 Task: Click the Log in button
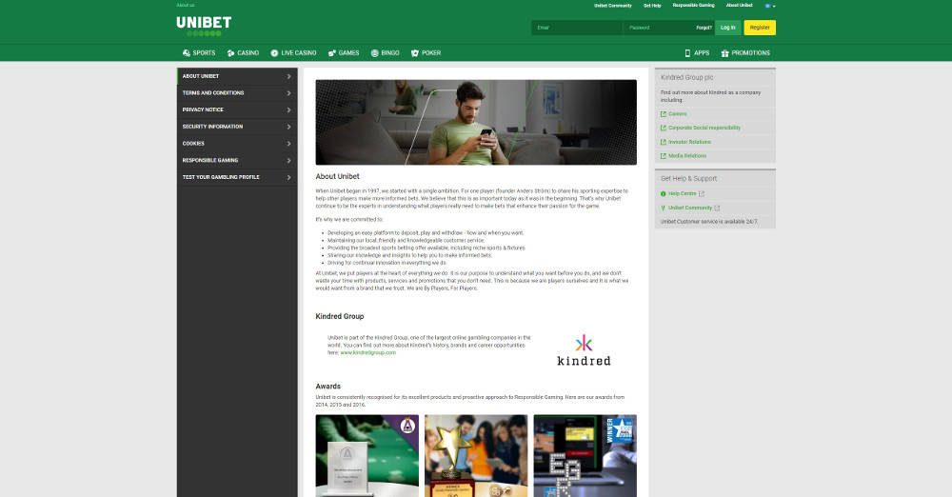point(728,28)
